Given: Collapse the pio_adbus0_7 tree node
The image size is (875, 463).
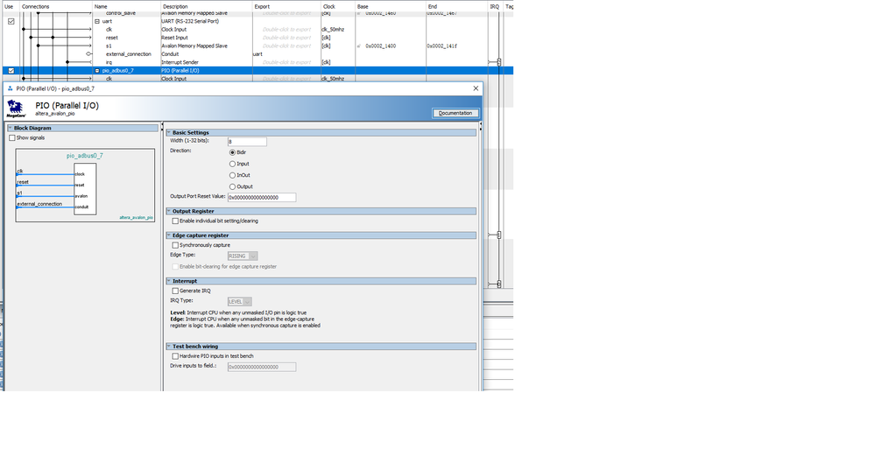Looking at the screenshot, I should [x=97, y=71].
